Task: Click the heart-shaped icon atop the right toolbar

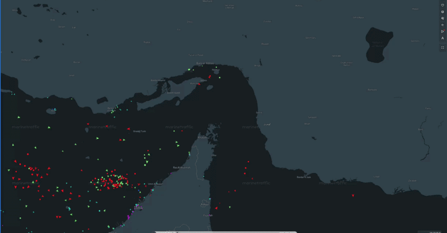Action: (x=442, y=5)
